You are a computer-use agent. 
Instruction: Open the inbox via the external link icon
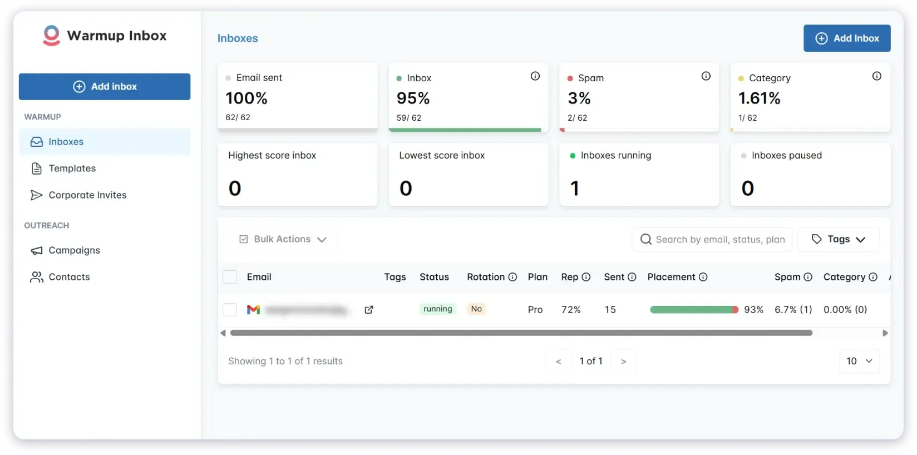(x=368, y=310)
